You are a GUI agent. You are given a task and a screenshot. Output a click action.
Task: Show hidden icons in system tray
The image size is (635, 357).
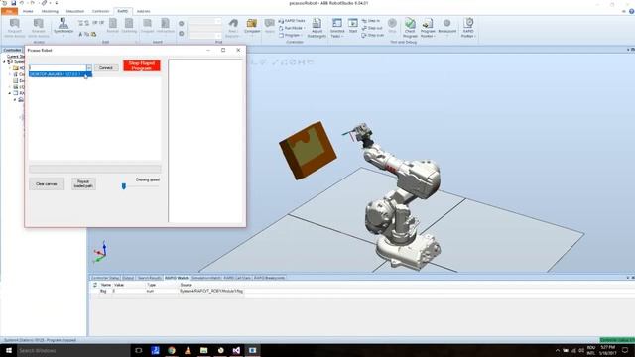pos(558,350)
